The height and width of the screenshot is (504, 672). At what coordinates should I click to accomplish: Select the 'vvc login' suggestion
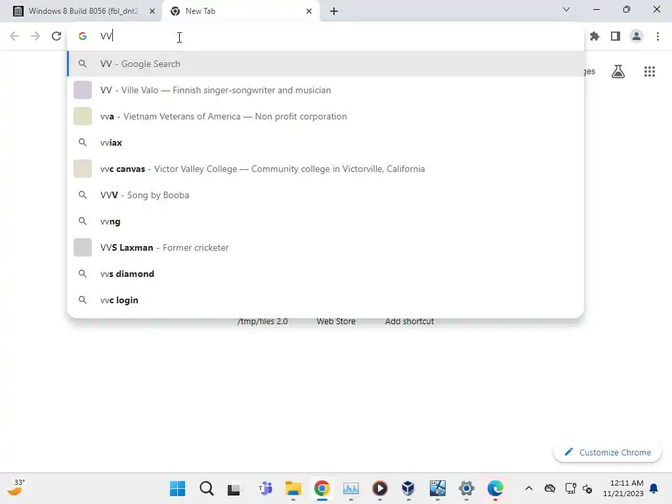tap(325, 300)
